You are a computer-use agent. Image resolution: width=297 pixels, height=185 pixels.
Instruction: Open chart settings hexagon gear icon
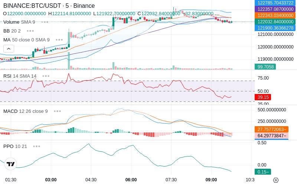(x=276, y=180)
